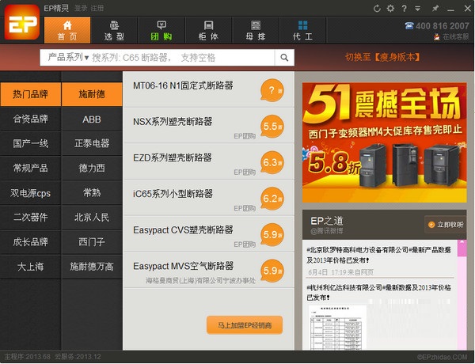Click EP团购 under NSX系列
The width and height of the screenshot is (475, 364).
tap(245, 136)
